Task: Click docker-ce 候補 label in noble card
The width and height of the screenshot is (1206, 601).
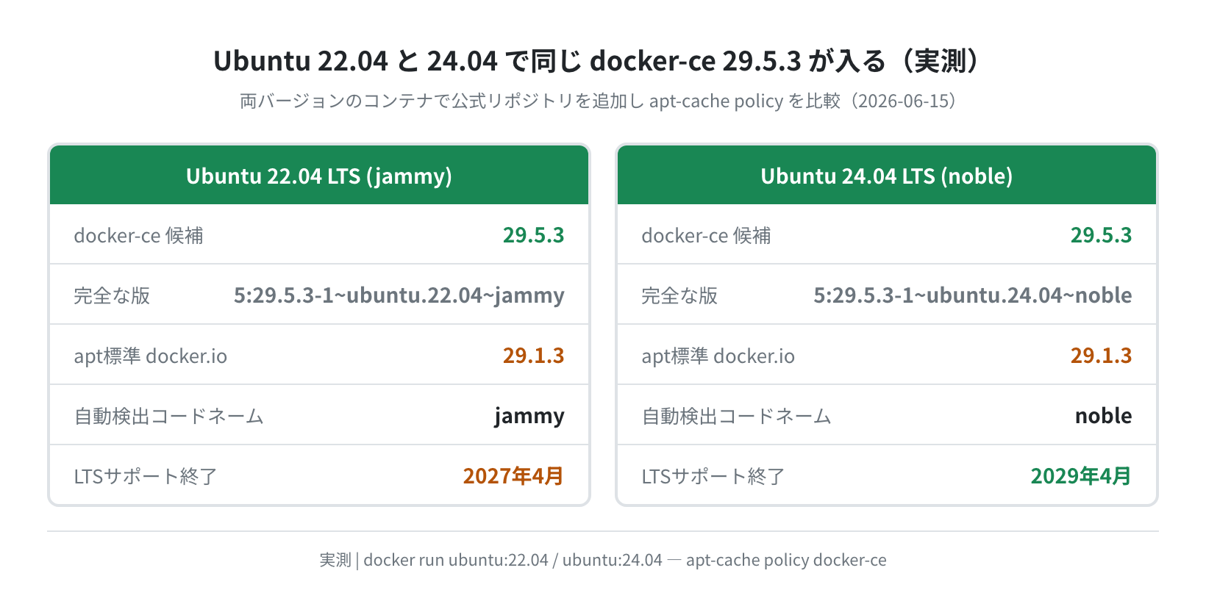Action: click(706, 235)
